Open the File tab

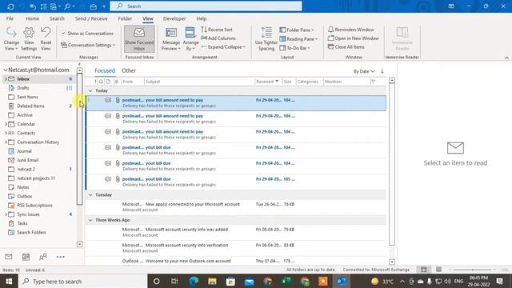pos(10,18)
